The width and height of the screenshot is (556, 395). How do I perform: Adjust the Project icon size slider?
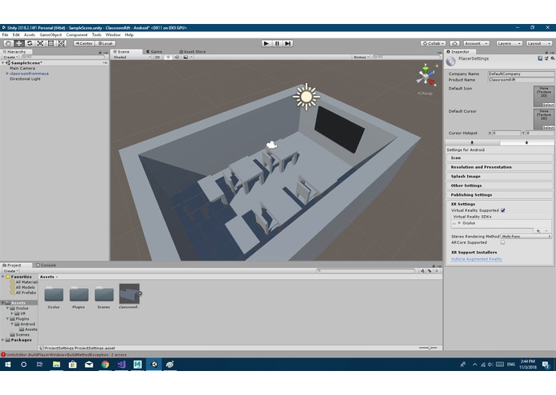coord(428,348)
